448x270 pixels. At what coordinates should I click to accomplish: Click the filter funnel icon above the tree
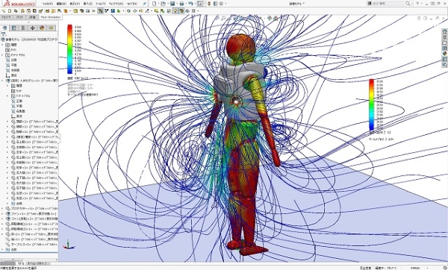(x=4, y=34)
